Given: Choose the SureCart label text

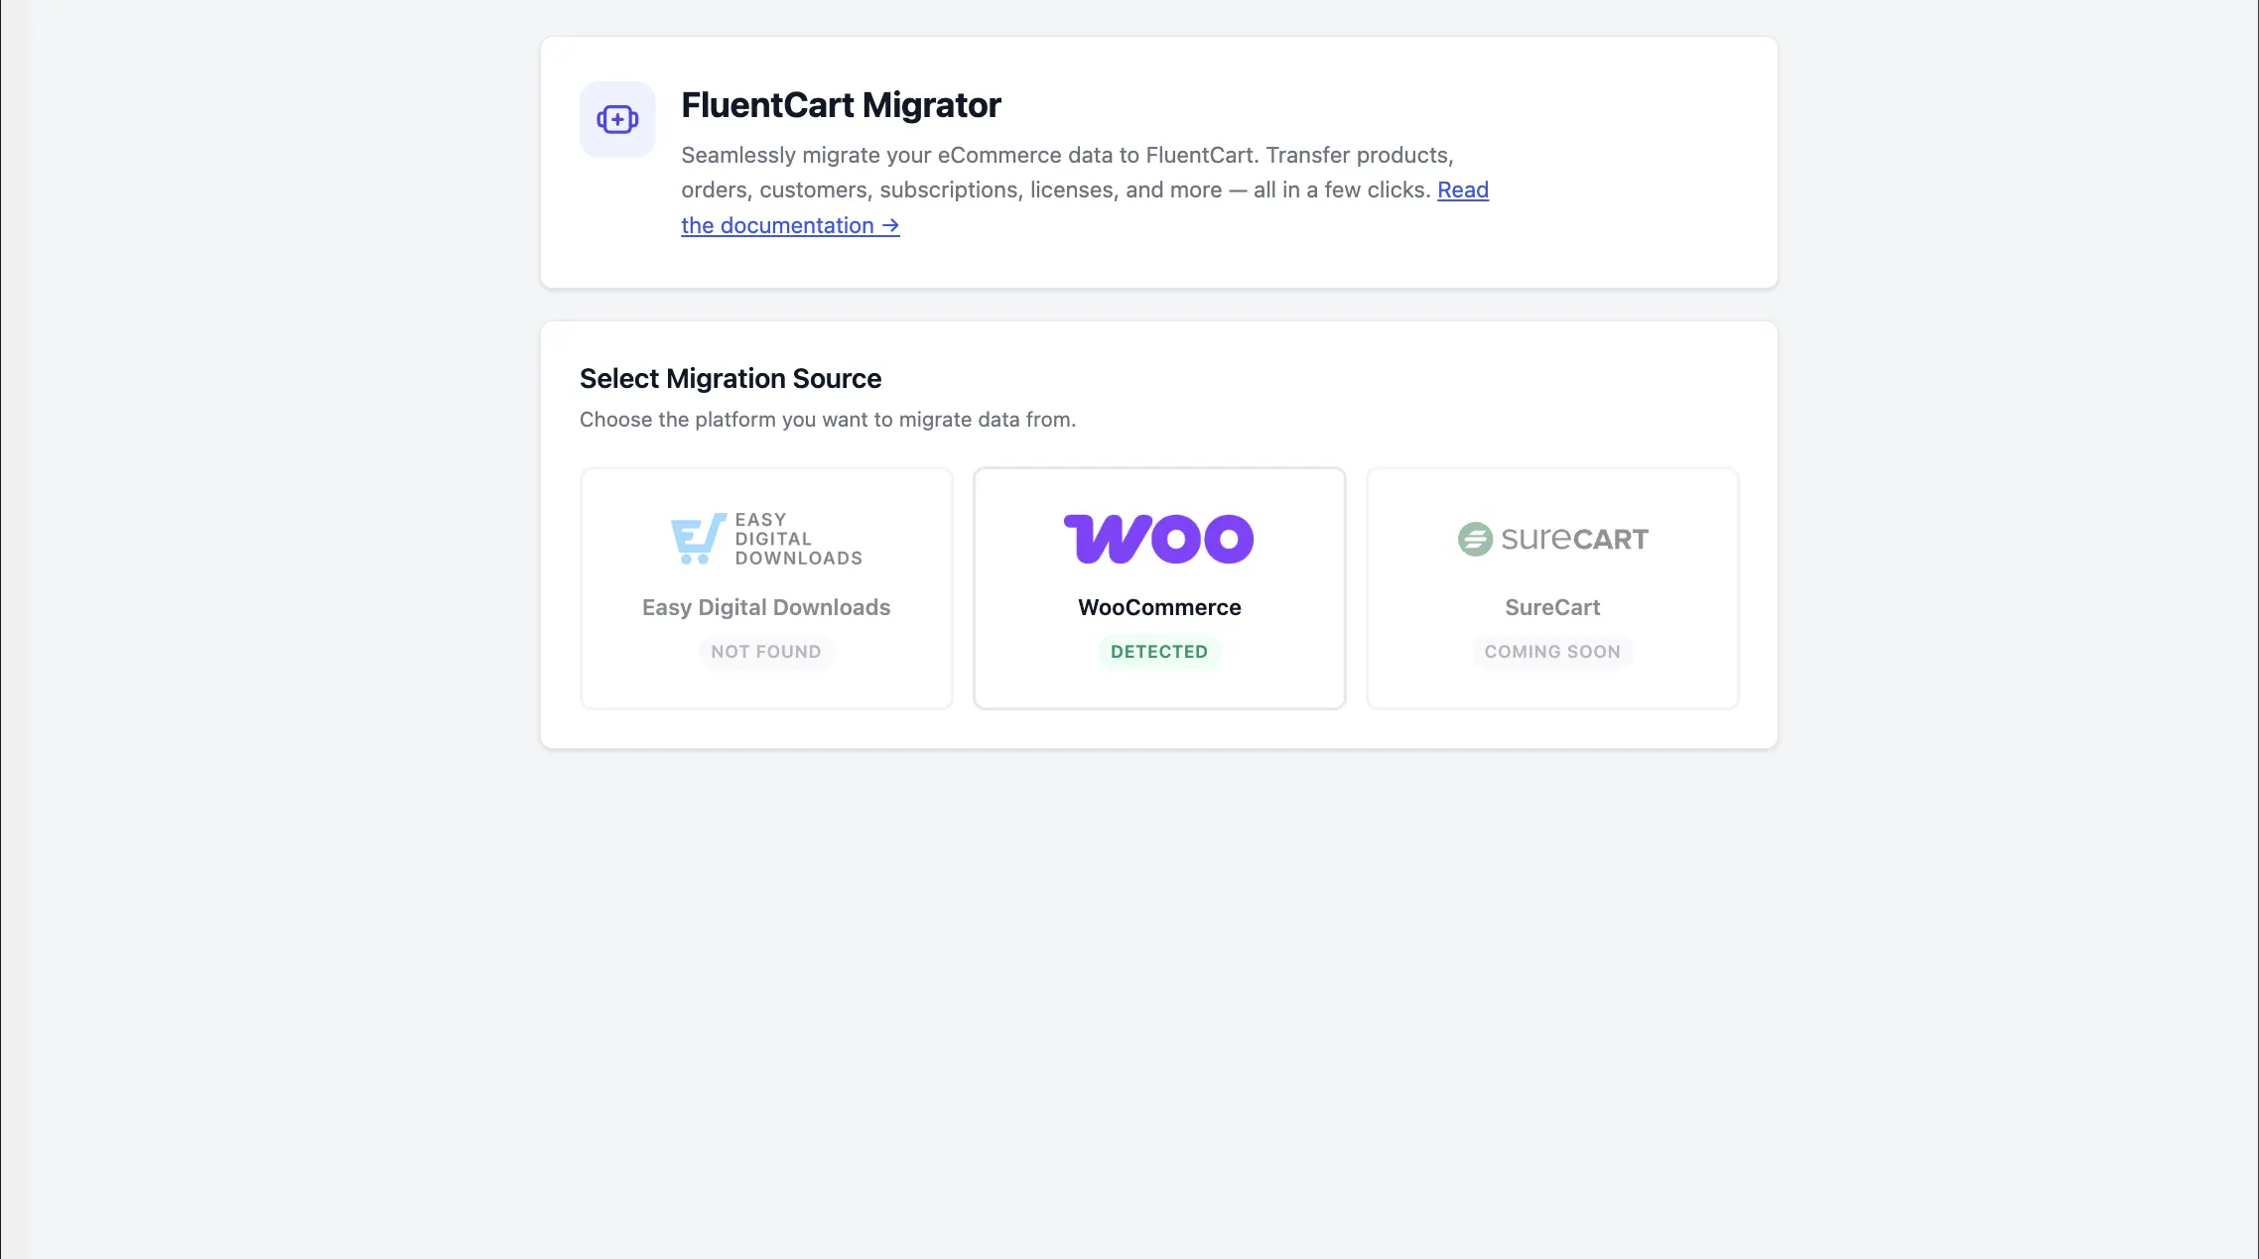Looking at the screenshot, I should [1552, 607].
